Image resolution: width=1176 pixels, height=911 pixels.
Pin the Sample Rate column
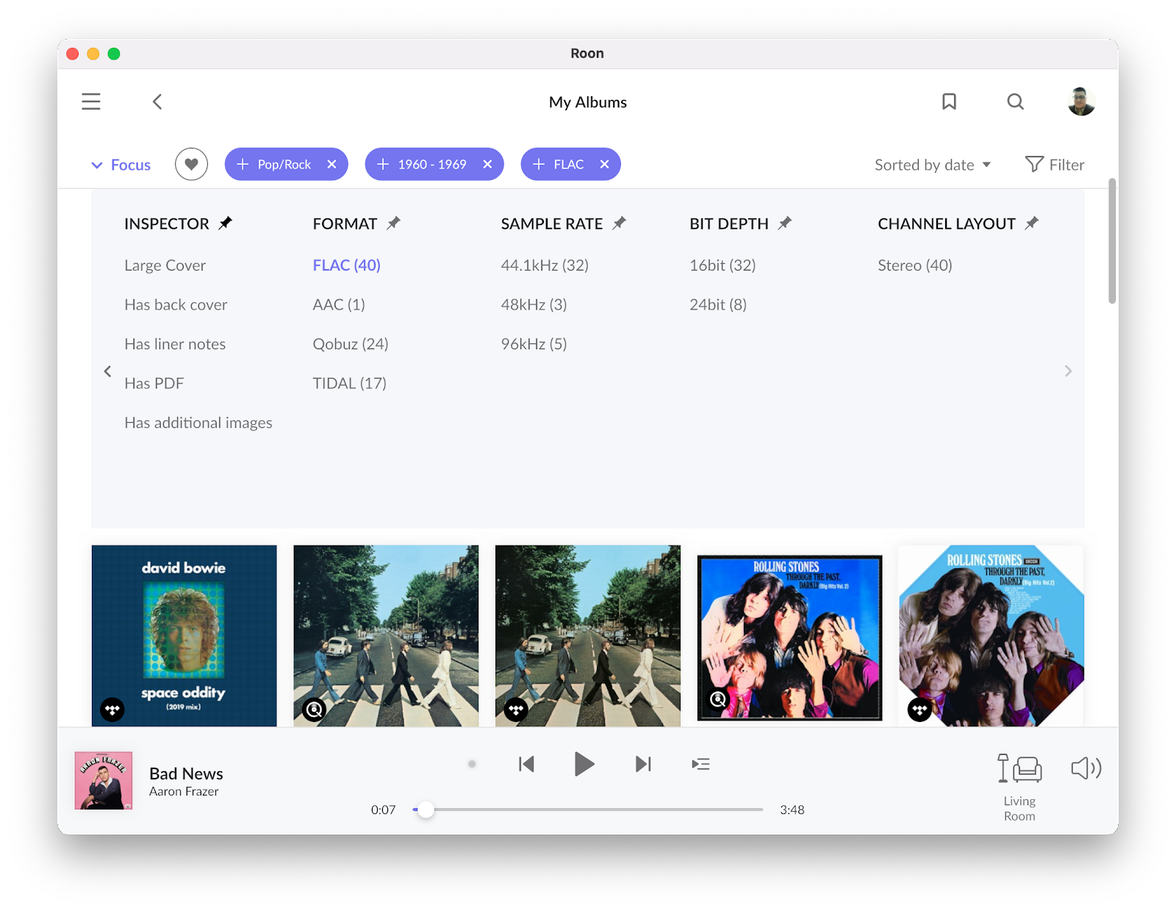(620, 223)
